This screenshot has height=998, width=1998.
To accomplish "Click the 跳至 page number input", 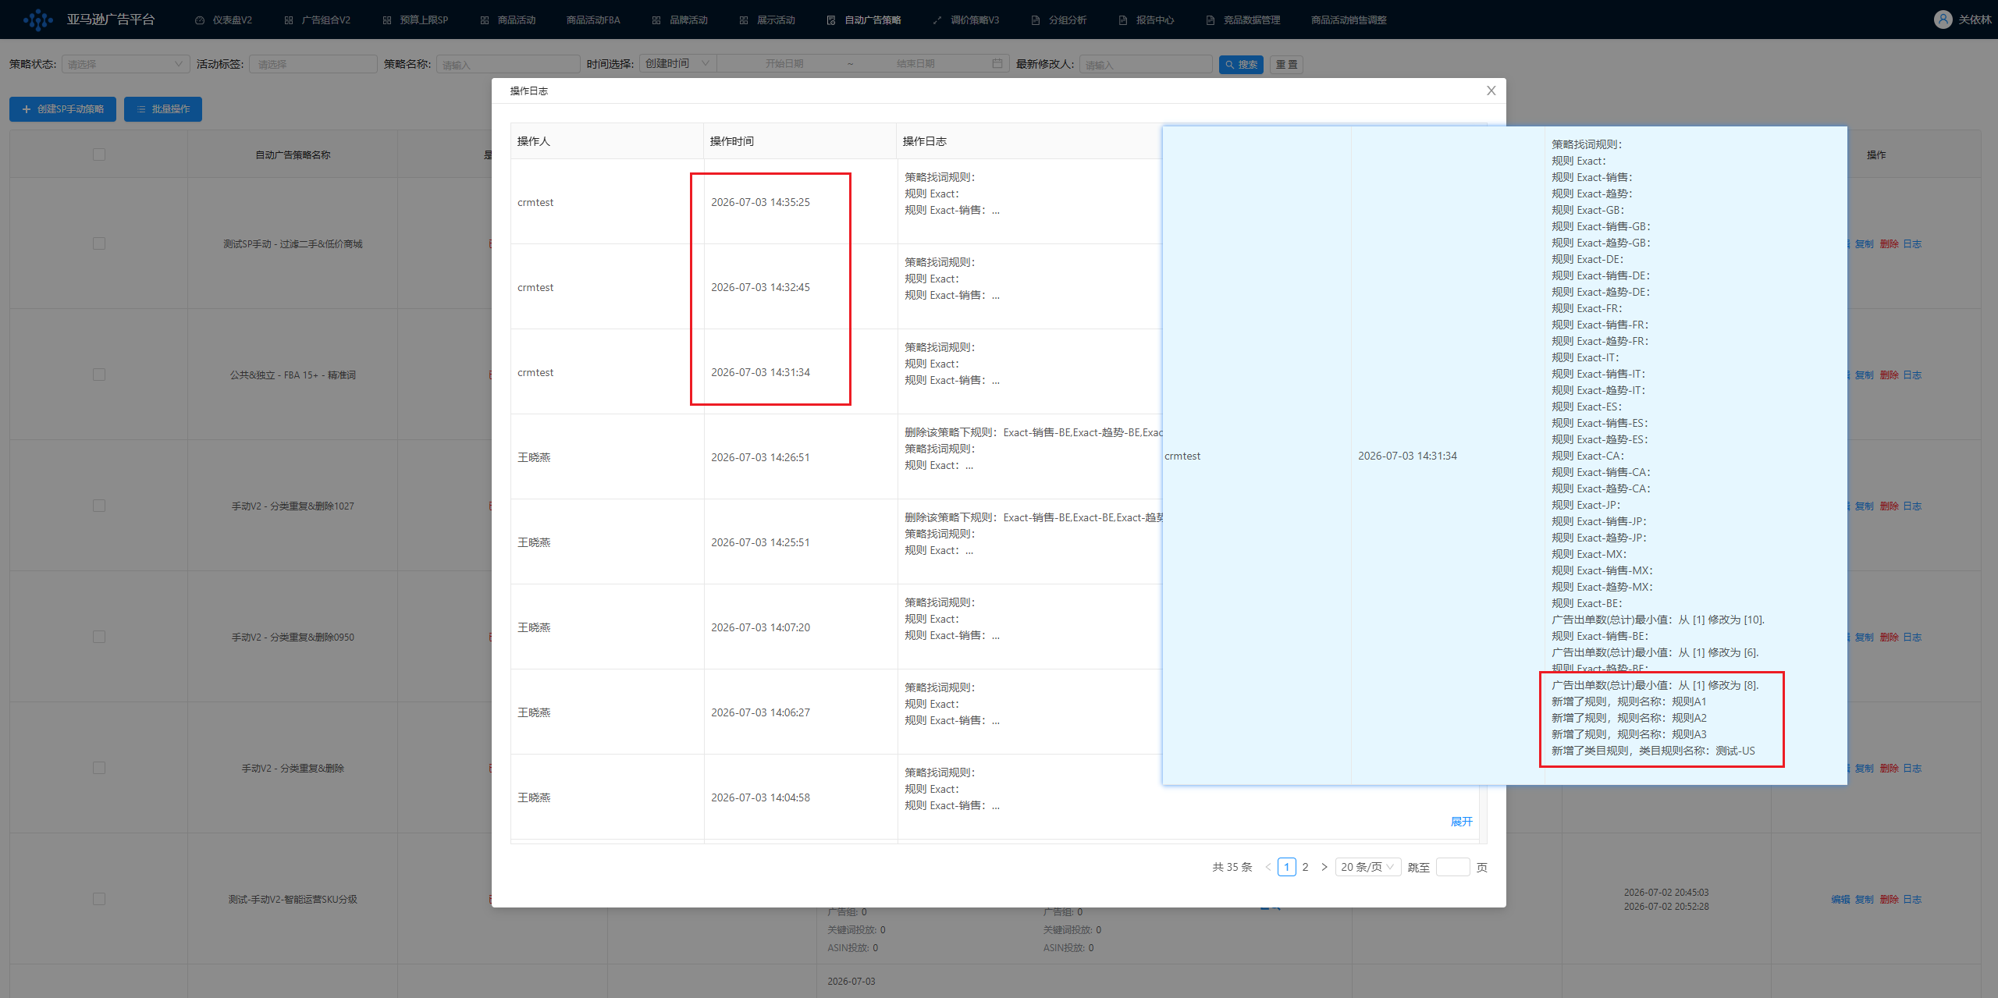I will (1452, 867).
